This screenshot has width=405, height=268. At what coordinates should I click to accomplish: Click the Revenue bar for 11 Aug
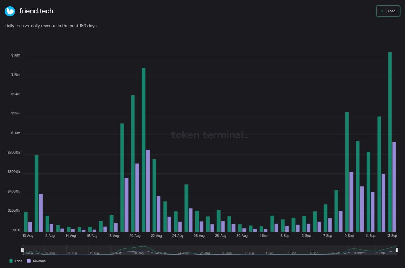coord(41,212)
